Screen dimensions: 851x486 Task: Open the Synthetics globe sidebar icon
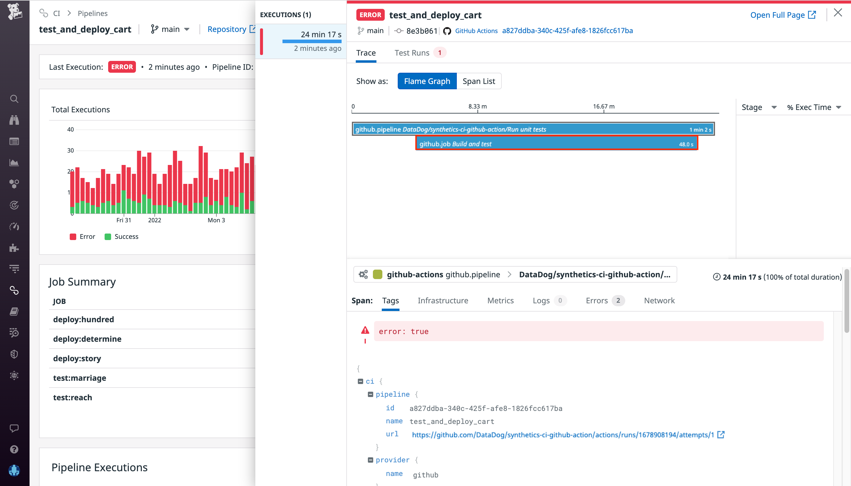(x=14, y=375)
